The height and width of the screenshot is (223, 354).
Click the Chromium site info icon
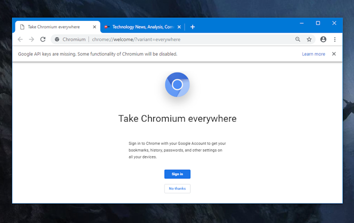(x=57, y=39)
